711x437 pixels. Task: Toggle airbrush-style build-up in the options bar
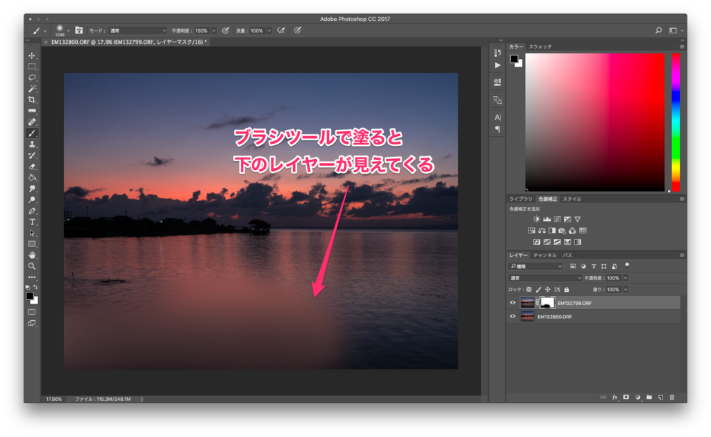coord(281,31)
